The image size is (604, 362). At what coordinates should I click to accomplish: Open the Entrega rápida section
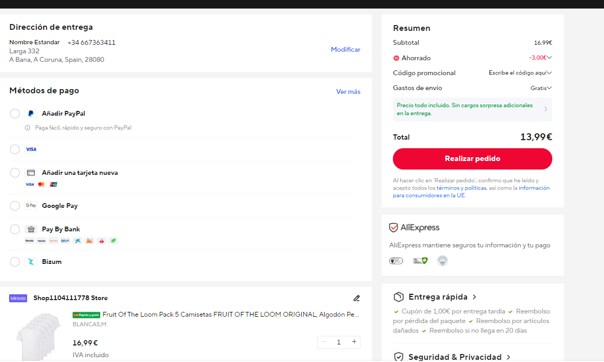(x=435, y=297)
